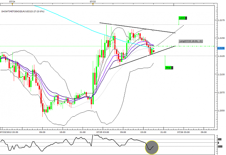Click the 1.2075 price axis label
Image resolution: width=226 pixels, height=155 pixels.
[x=221, y=92]
